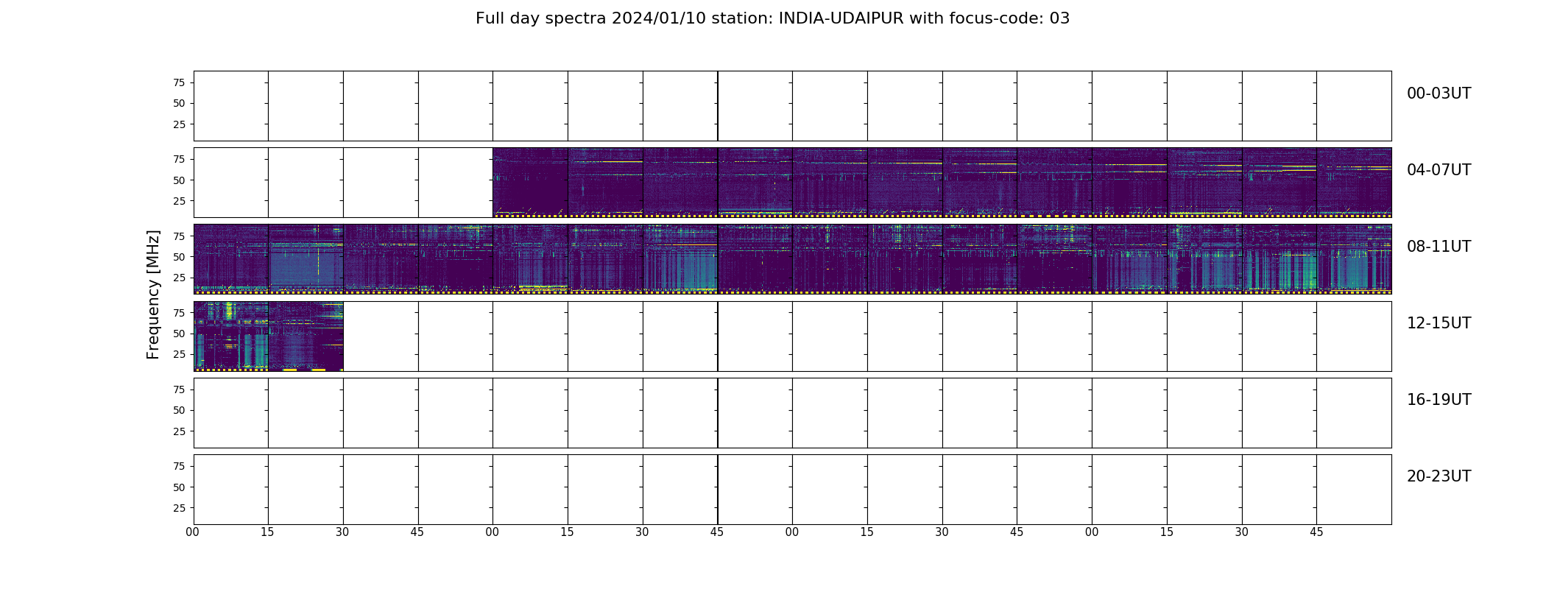Viewport: 1546px width, 589px height.
Task: Click the 75 tick of the 08-11UT row
Action: [179, 236]
